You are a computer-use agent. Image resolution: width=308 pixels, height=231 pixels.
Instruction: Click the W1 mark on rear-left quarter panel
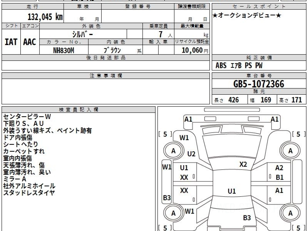click(190, 211)
